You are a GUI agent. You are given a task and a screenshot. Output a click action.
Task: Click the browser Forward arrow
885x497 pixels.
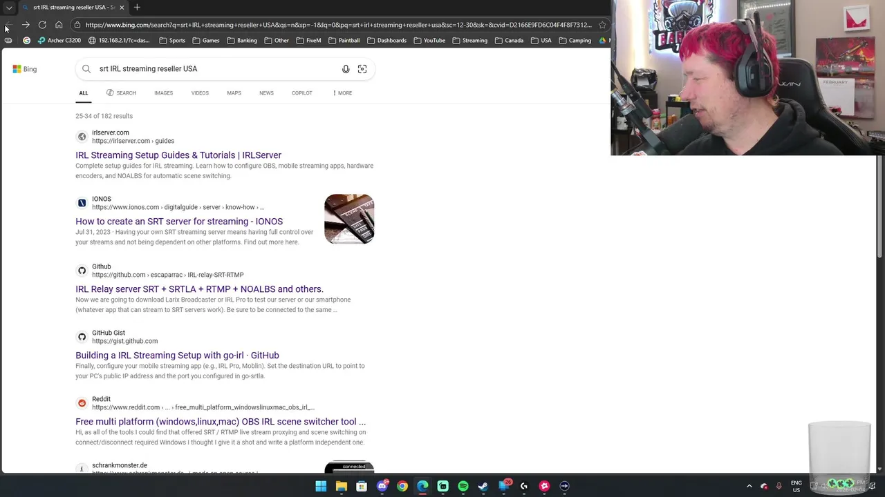click(x=26, y=25)
